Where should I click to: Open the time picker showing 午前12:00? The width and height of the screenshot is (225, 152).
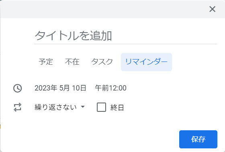click(x=110, y=88)
